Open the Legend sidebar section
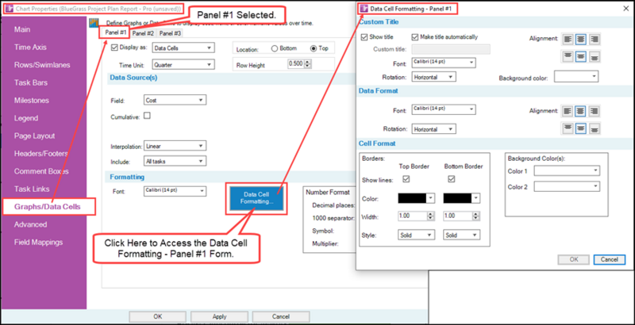Viewport: 635px width, 325px height. (26, 118)
